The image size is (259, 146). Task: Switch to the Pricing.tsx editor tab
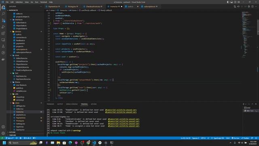[72, 6]
